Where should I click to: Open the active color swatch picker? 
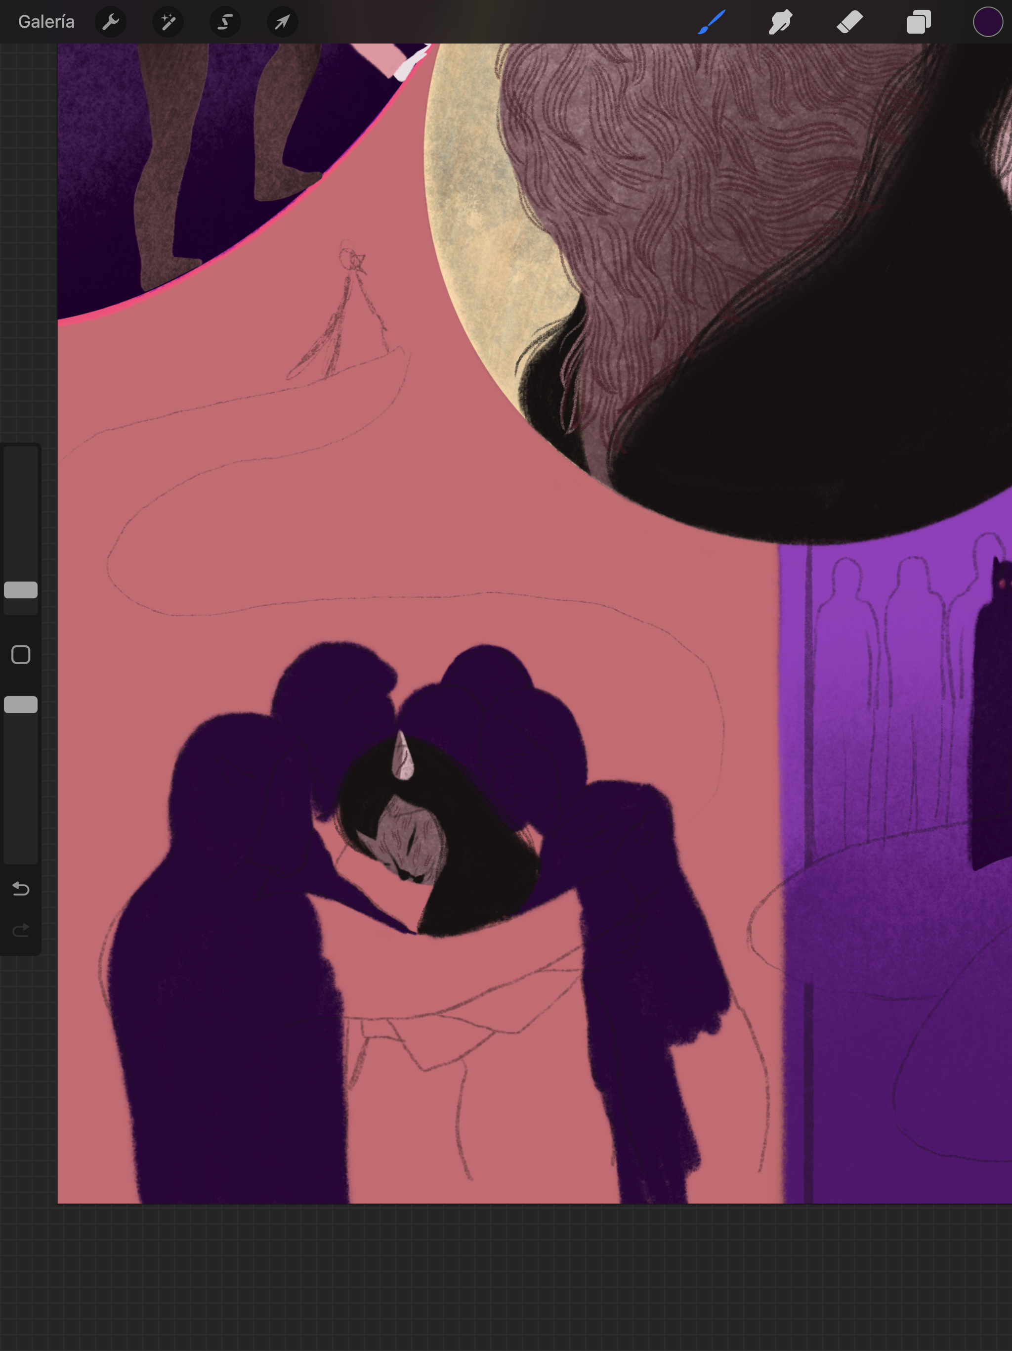(x=988, y=22)
